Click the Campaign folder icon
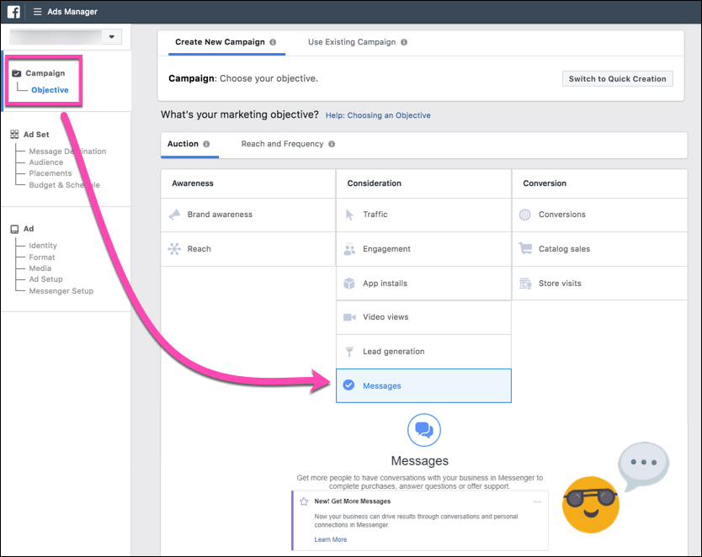The height and width of the screenshot is (557, 702). coord(17,73)
